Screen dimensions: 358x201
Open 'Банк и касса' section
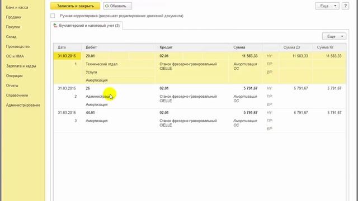click(x=17, y=7)
